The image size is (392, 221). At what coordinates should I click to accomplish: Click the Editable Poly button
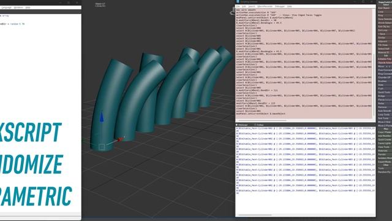coord(385,59)
